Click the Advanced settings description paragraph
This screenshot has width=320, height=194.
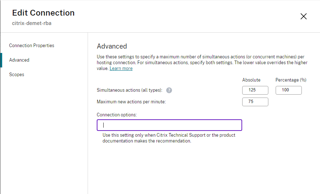click(202, 62)
